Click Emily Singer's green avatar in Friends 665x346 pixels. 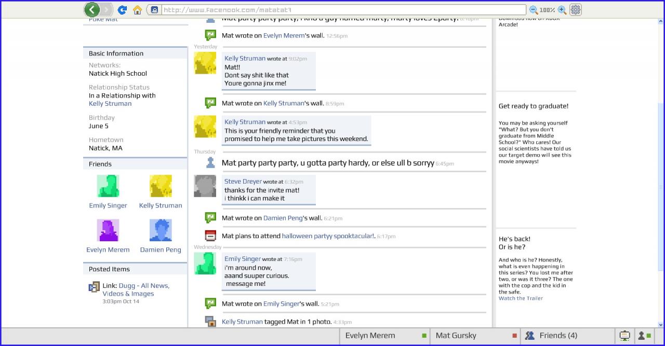tap(108, 186)
